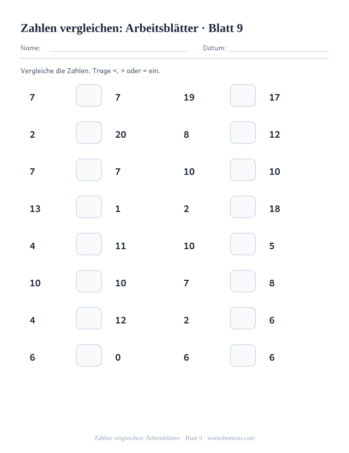Select answer box between 6 and 0
Screen dimensions: 349x453
[x=89, y=355]
